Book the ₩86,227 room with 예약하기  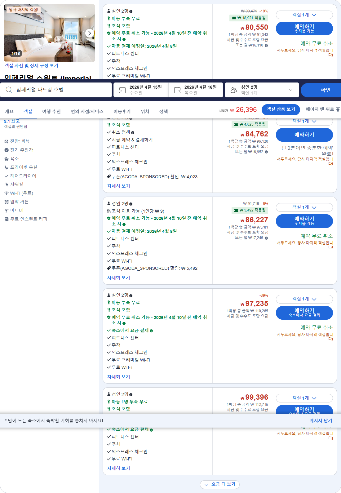tap(304, 221)
